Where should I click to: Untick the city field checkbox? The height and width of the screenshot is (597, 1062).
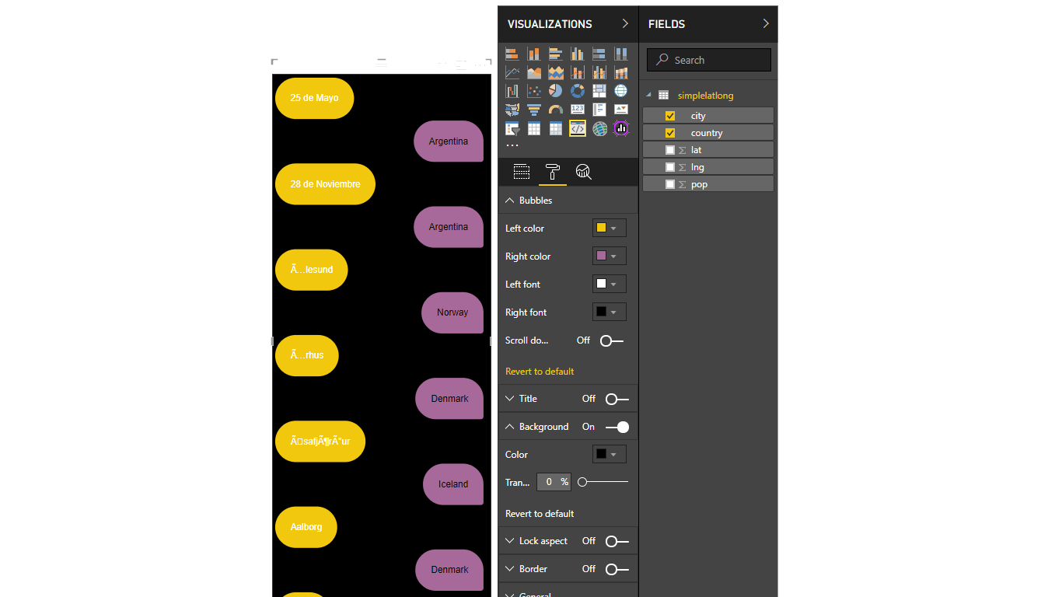tap(670, 116)
